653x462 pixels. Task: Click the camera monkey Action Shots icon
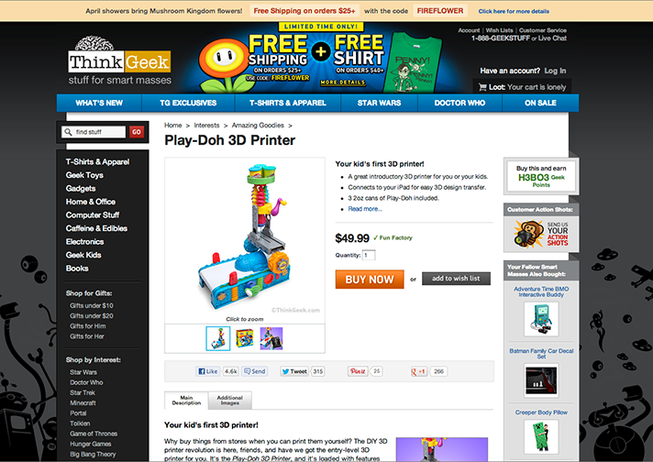pos(528,234)
